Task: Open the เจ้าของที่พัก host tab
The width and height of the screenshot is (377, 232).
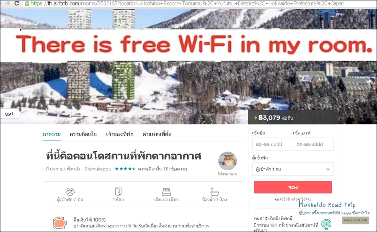Action: [119, 134]
